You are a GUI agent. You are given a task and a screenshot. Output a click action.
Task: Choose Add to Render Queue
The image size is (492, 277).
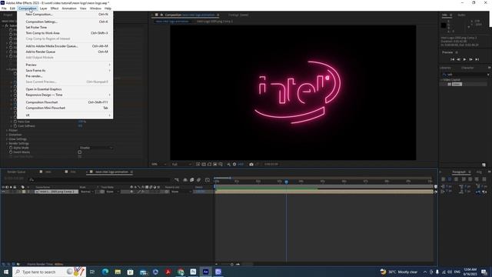(x=40, y=52)
